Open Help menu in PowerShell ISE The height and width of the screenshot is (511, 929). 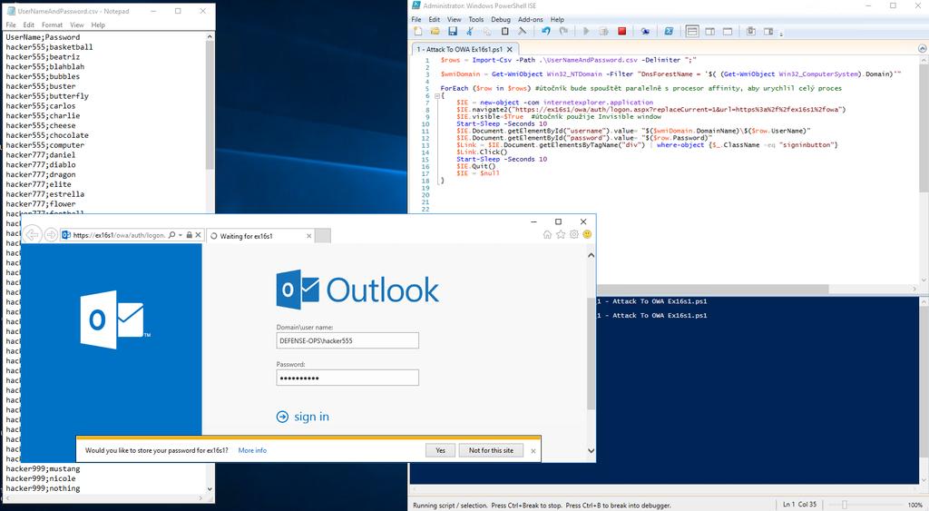pos(557,19)
